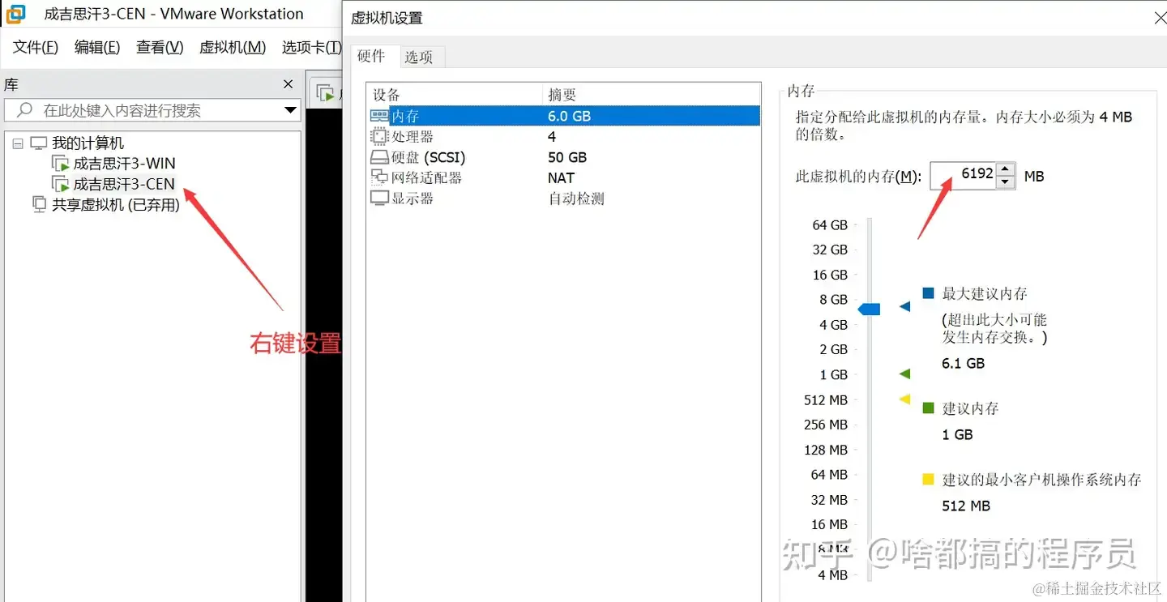
Task: Click the search magnifier icon in library
Action: point(25,109)
